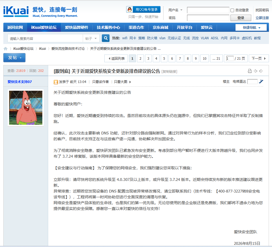Expand the arrow next to 只看大图
The image size is (272, 247).
130,82
